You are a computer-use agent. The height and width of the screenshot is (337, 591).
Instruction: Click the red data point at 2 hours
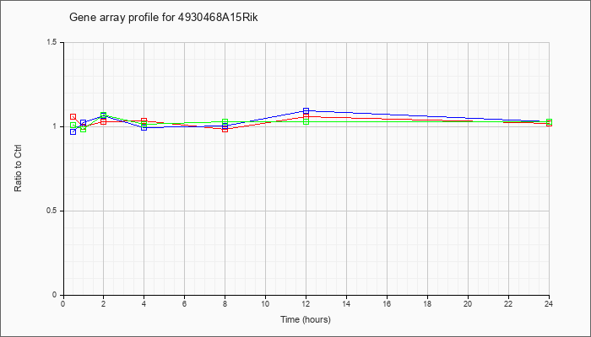pyautogui.click(x=104, y=121)
